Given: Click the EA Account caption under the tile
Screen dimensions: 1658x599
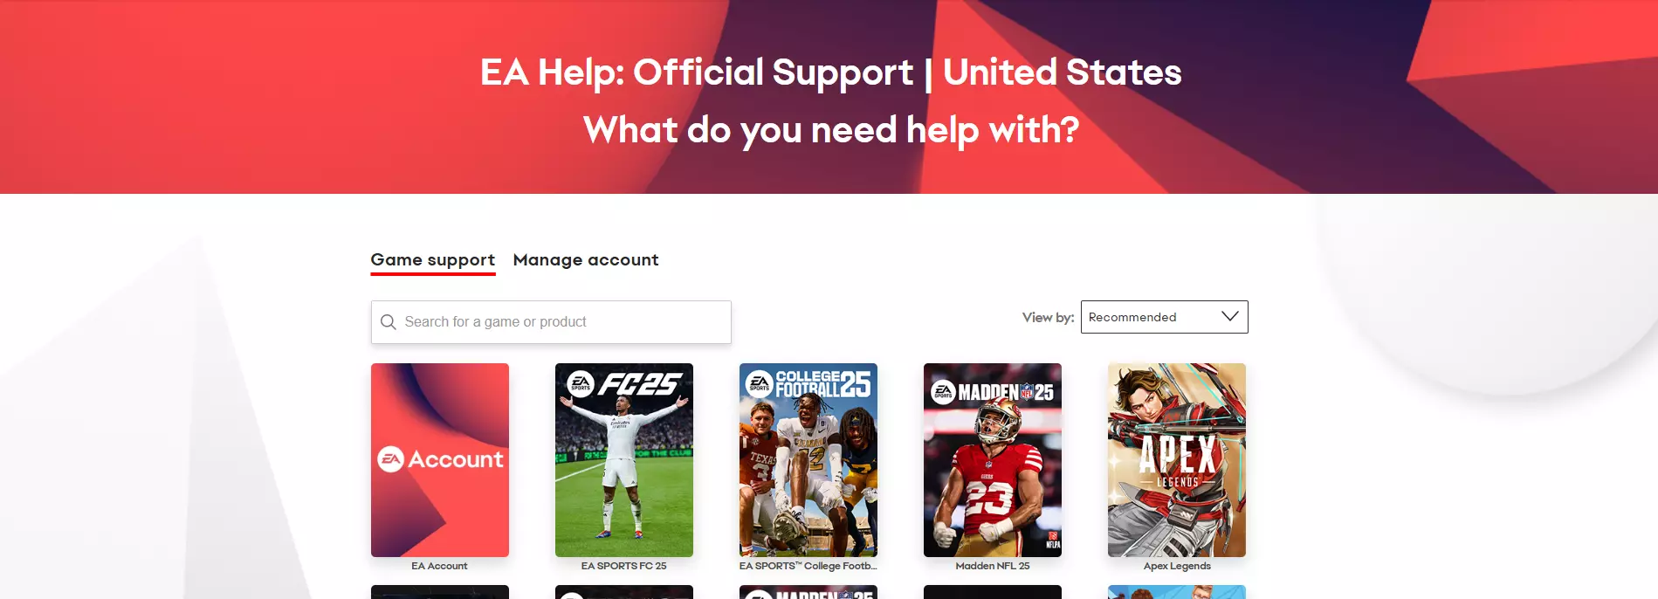Looking at the screenshot, I should pyautogui.click(x=439, y=566).
